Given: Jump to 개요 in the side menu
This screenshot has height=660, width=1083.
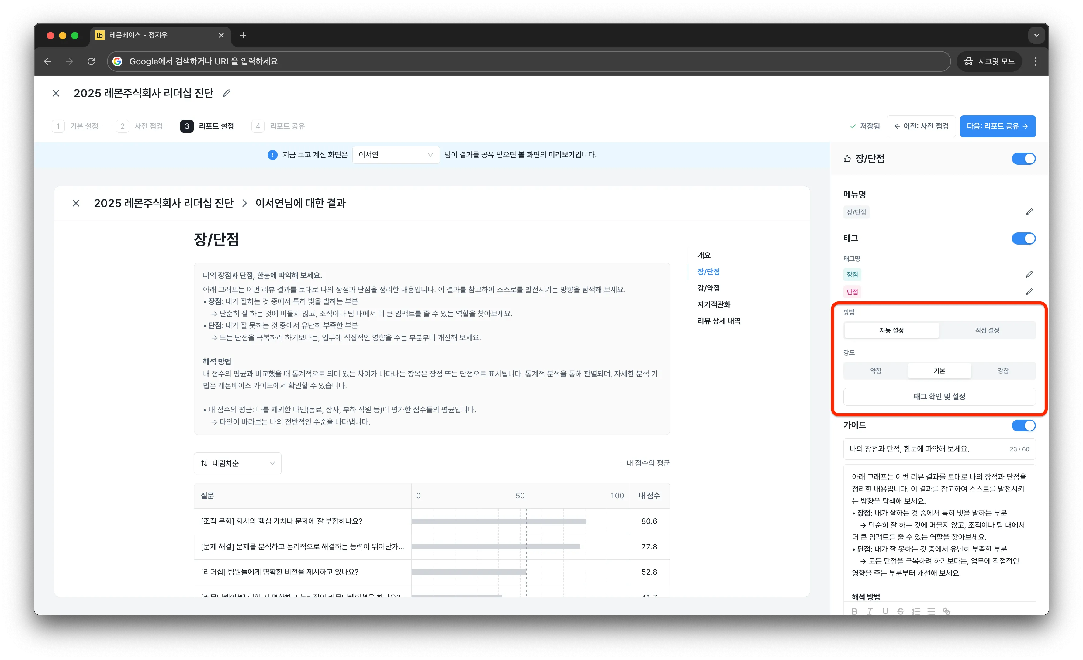Looking at the screenshot, I should click(704, 255).
